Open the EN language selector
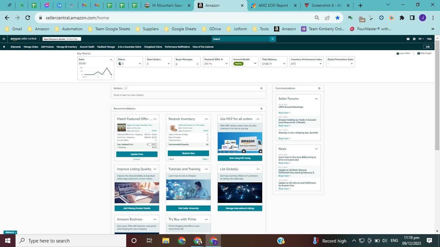 [x=421, y=39]
